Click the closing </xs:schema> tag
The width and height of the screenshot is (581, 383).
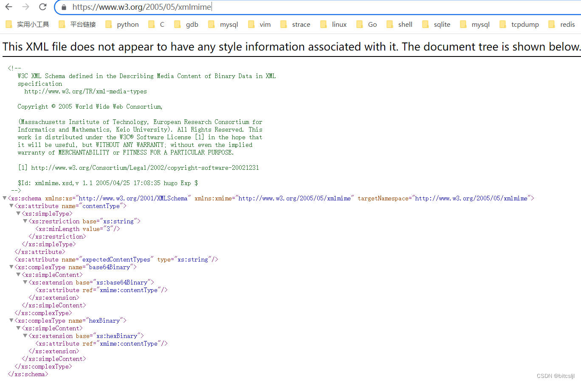click(28, 374)
